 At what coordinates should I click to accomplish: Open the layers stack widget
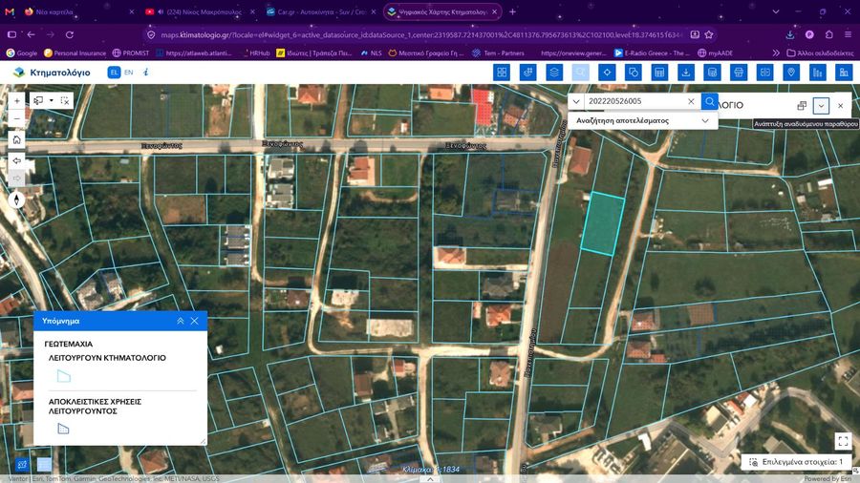point(554,73)
